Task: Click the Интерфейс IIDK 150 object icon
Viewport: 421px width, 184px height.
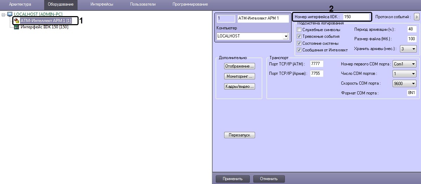Action: click(x=16, y=27)
